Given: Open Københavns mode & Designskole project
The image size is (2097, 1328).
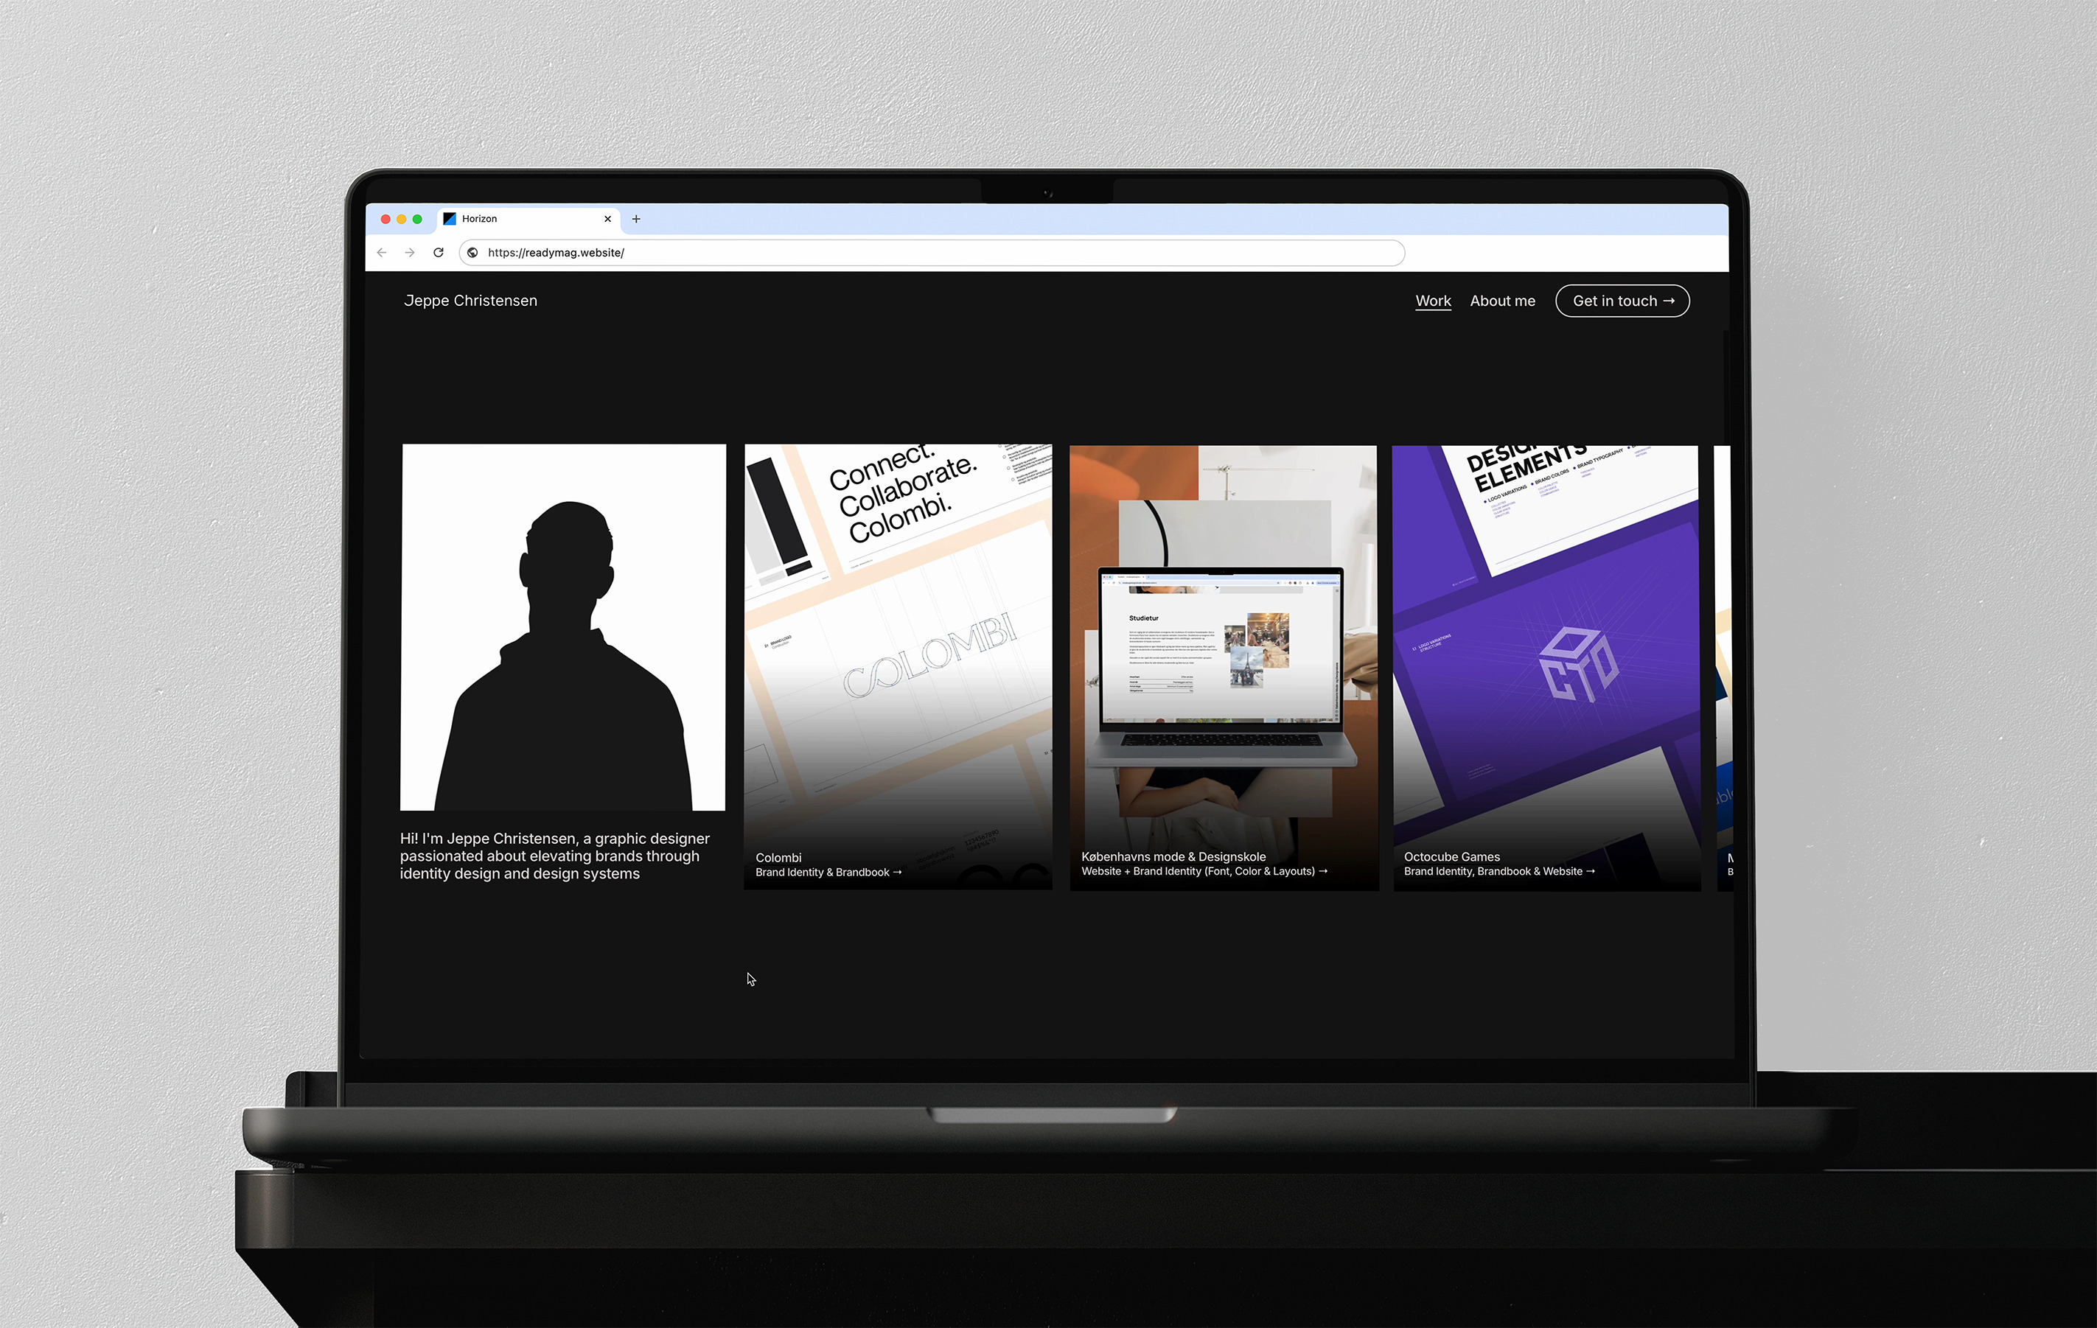Looking at the screenshot, I should (x=1224, y=667).
